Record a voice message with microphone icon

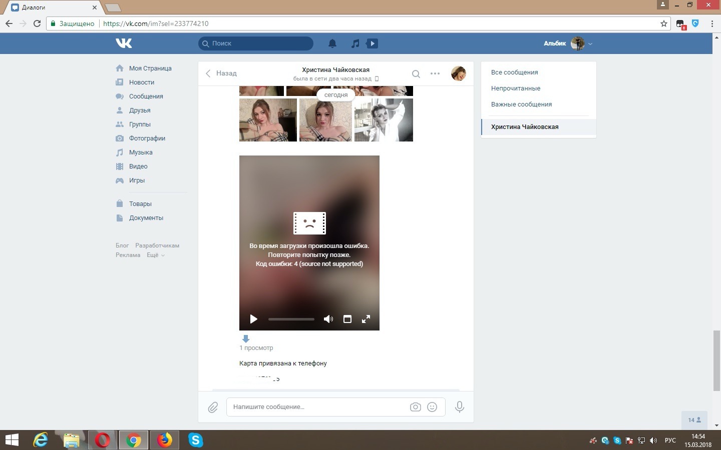pyautogui.click(x=460, y=407)
